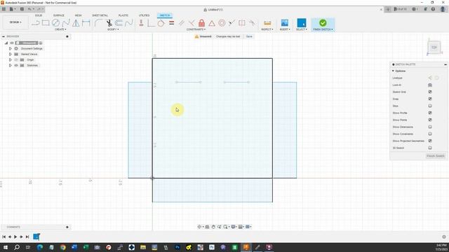This screenshot has width=449, height=252.
Task: Apply the Symmetry constraint
Action: point(242,23)
